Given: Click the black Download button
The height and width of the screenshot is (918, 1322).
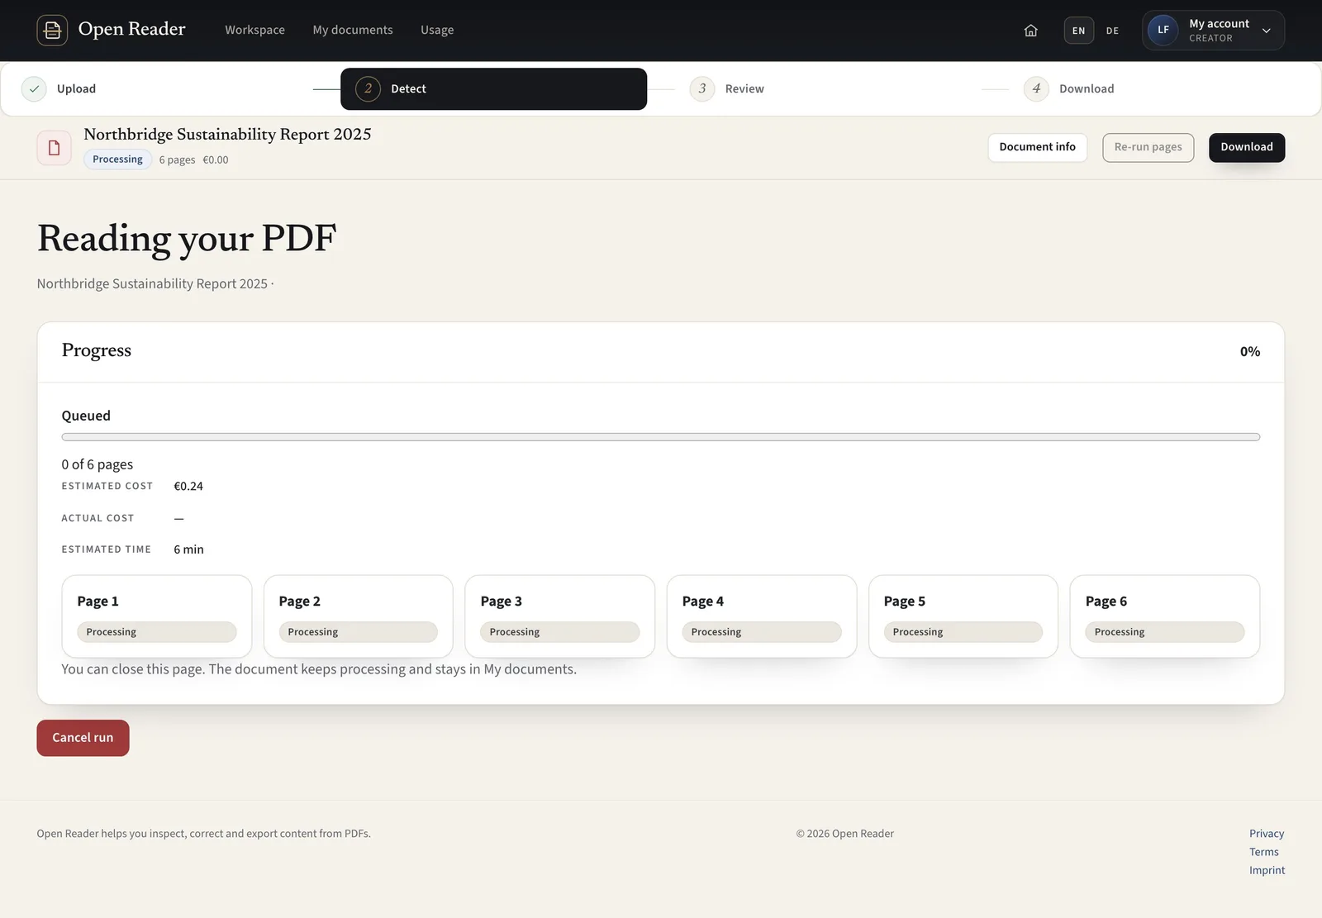Looking at the screenshot, I should pyautogui.click(x=1246, y=147).
